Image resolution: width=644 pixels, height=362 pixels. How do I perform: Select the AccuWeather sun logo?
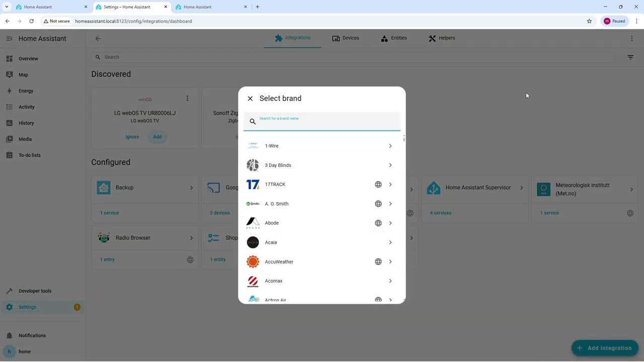[x=253, y=261]
